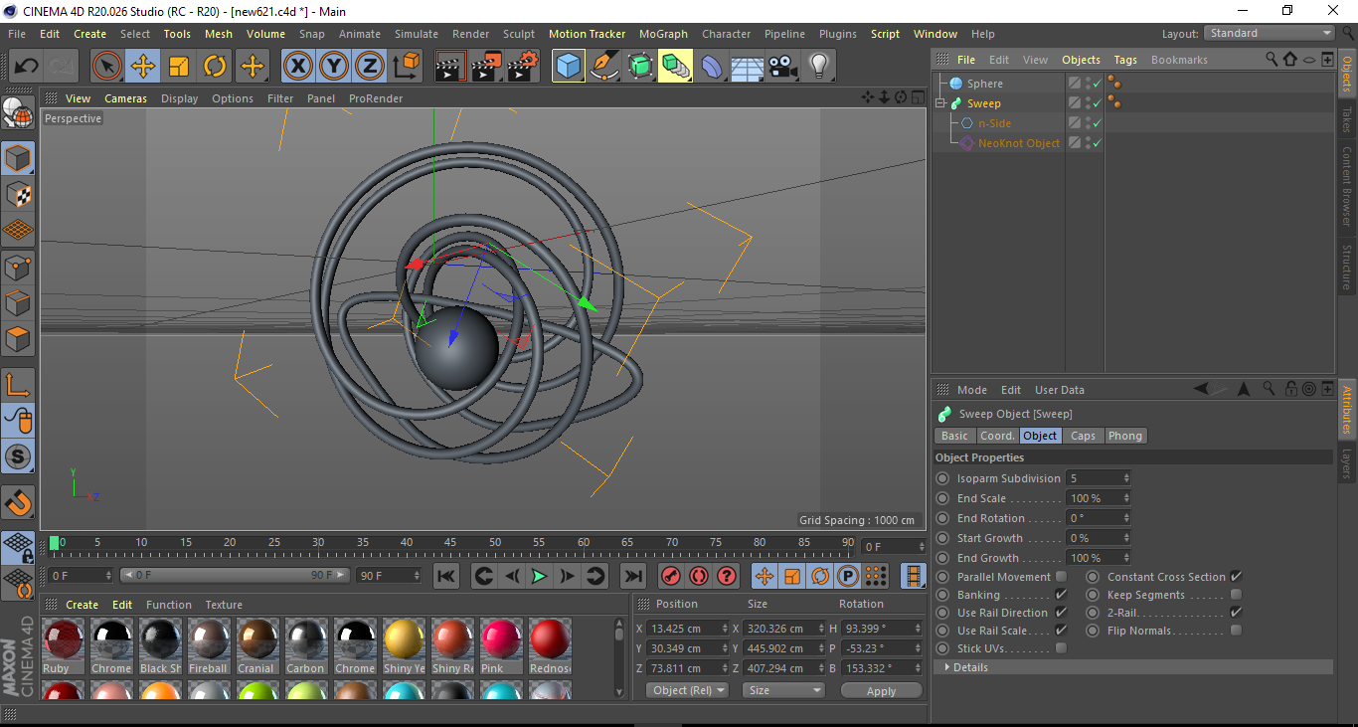Image resolution: width=1358 pixels, height=727 pixels.
Task: Open Content Browser side tab
Action: tap(1347, 186)
